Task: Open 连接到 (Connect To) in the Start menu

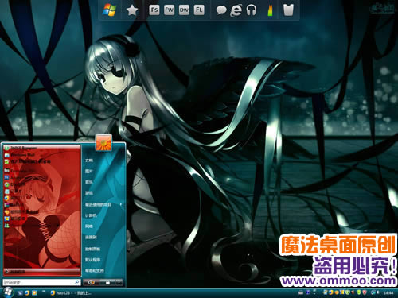Action: (91, 238)
